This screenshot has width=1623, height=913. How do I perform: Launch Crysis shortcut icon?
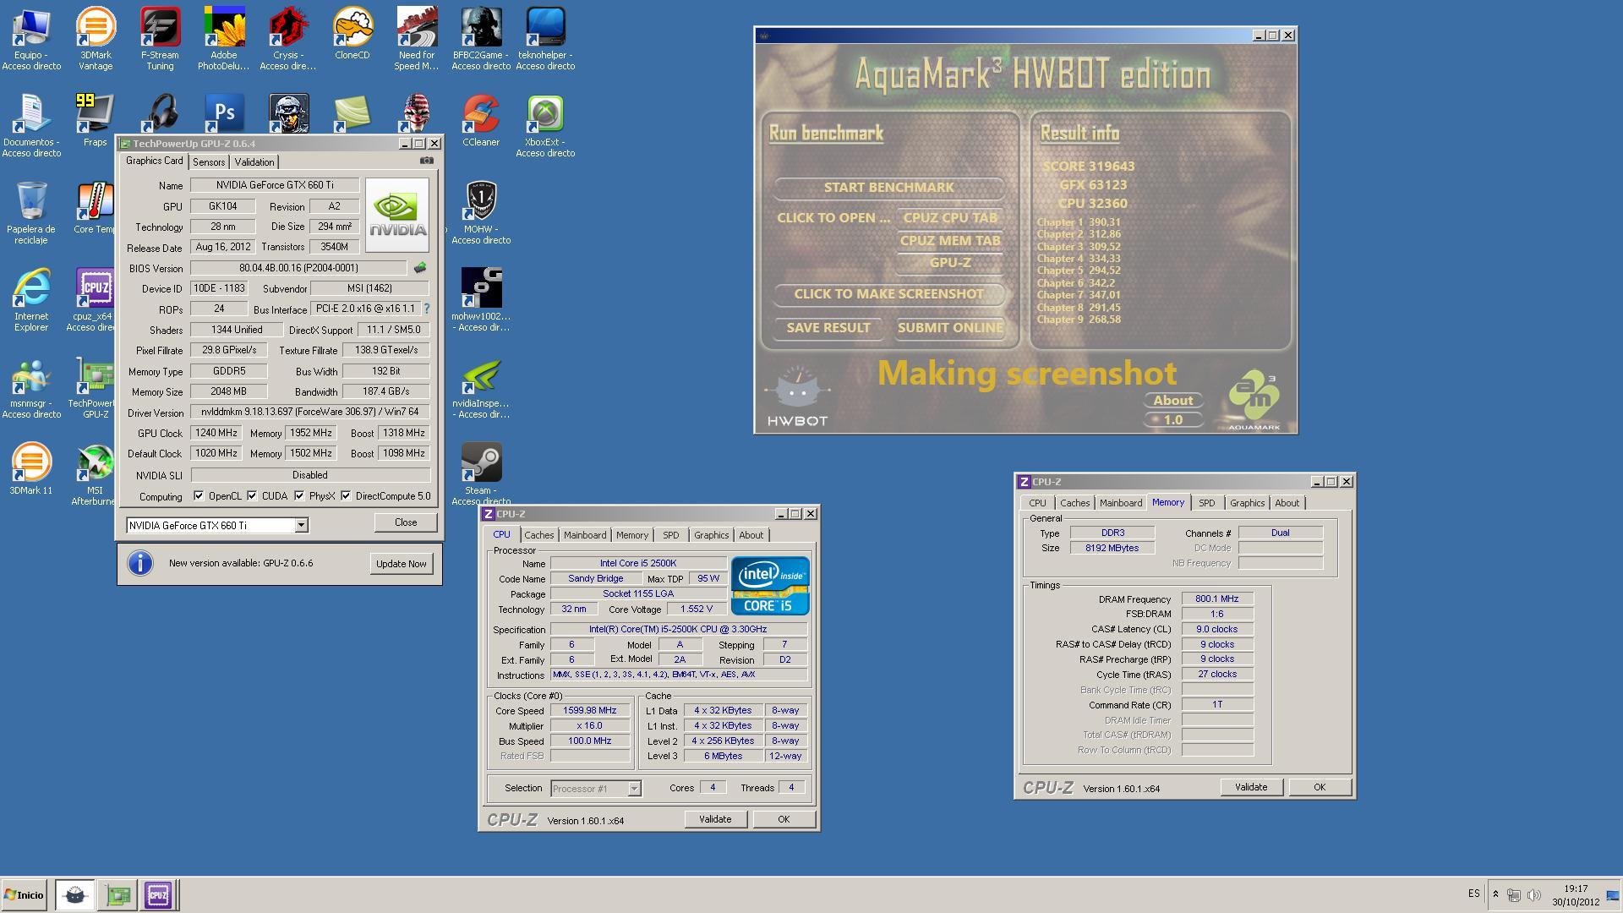click(288, 38)
